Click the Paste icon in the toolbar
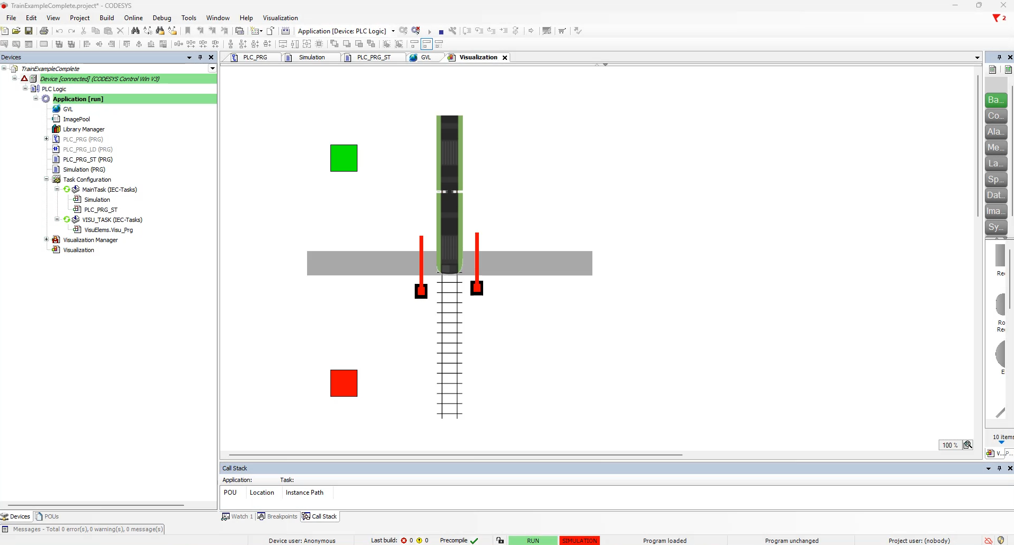1014x545 pixels. click(x=108, y=31)
